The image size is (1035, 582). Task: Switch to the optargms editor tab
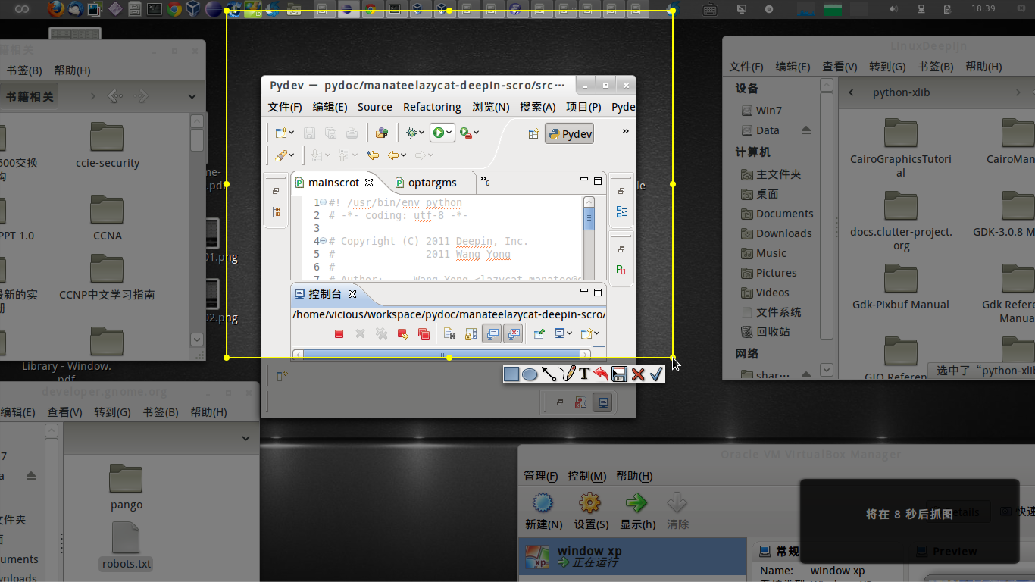(x=432, y=183)
